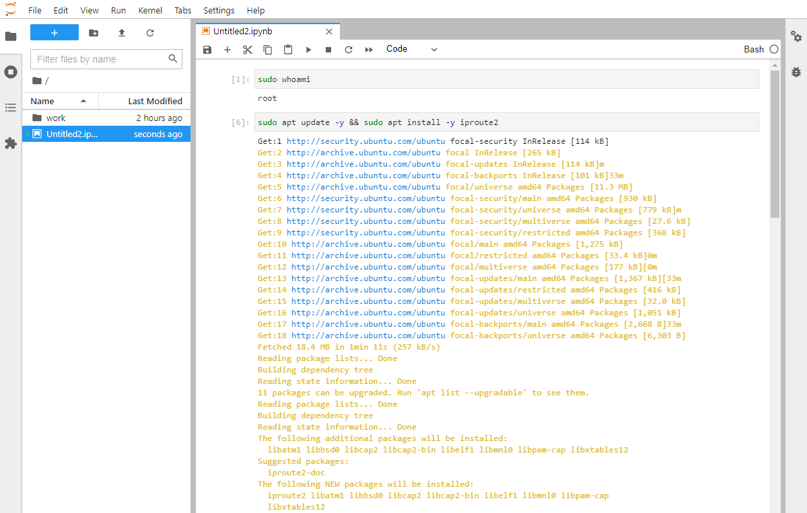Click the 'iproute2-doc' suggested package text
Screen dimensions: 807x513
[x=296, y=473]
